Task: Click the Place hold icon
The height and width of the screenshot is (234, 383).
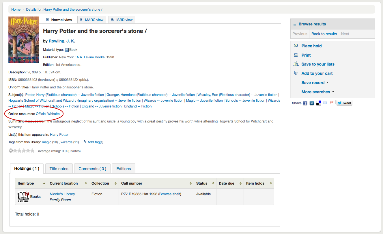Action: (296, 46)
